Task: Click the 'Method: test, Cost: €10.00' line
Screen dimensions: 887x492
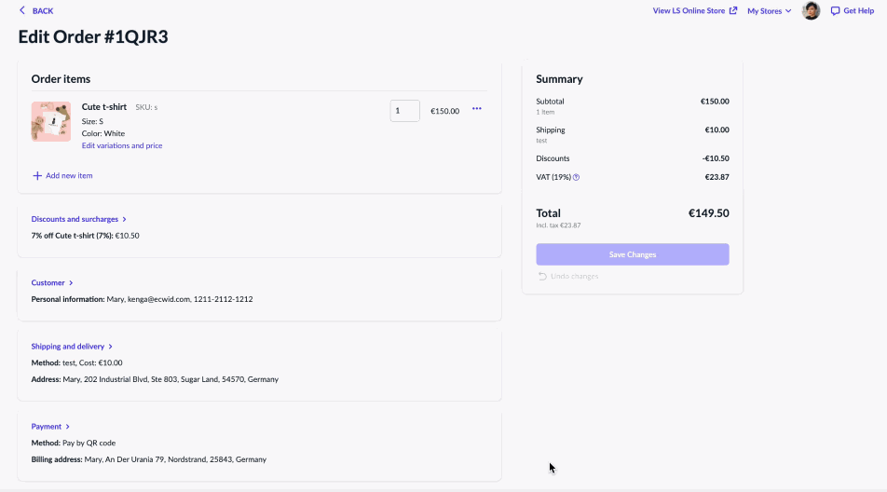Action: pyautogui.click(x=77, y=363)
